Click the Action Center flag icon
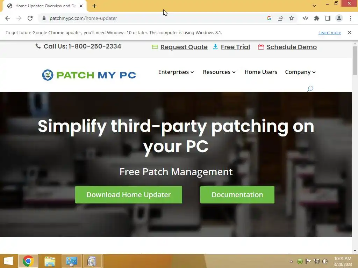This screenshot has height=268, width=358. (308, 261)
